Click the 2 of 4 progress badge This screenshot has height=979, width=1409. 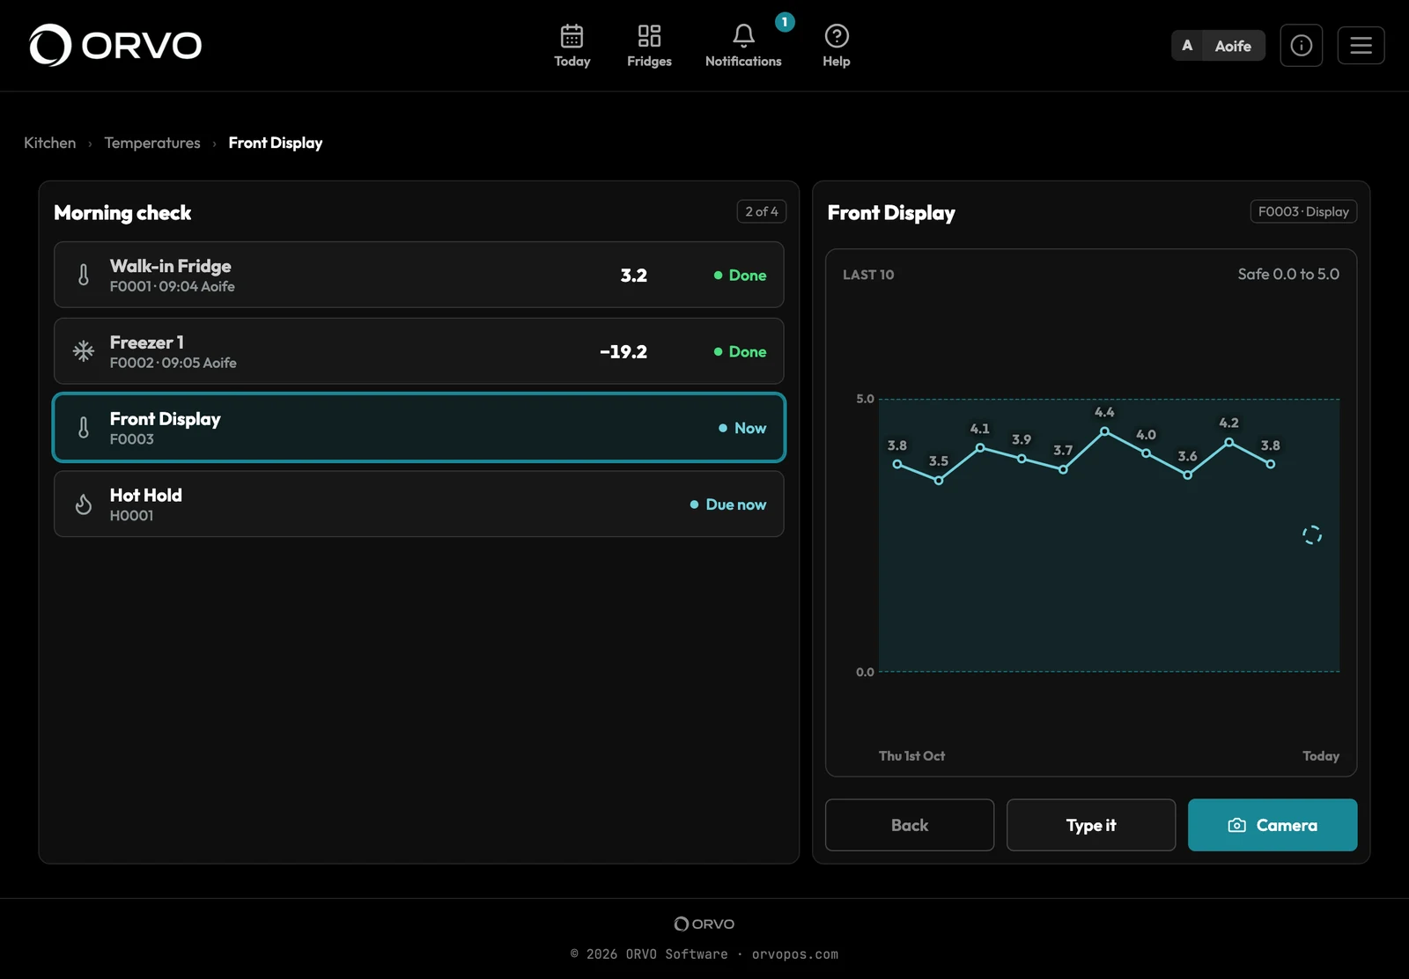pos(762,211)
